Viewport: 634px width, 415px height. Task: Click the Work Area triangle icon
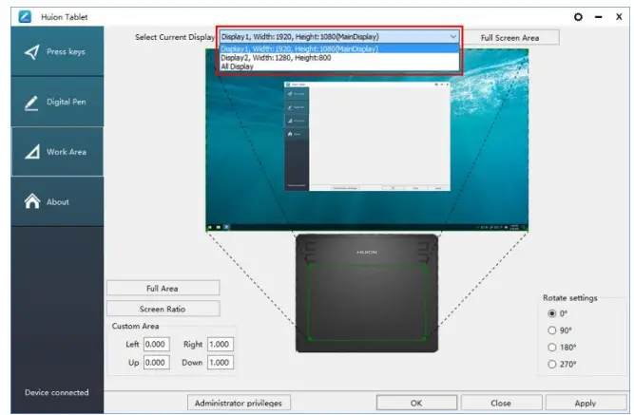32,152
